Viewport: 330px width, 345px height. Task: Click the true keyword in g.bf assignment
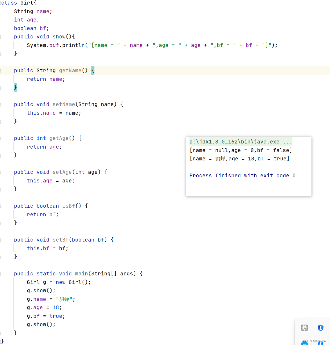click(x=56, y=316)
